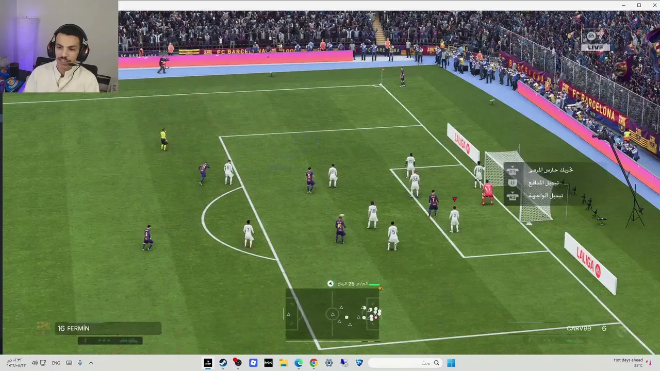
Task: Open Windows Settings gear icon
Action: click(x=329, y=363)
